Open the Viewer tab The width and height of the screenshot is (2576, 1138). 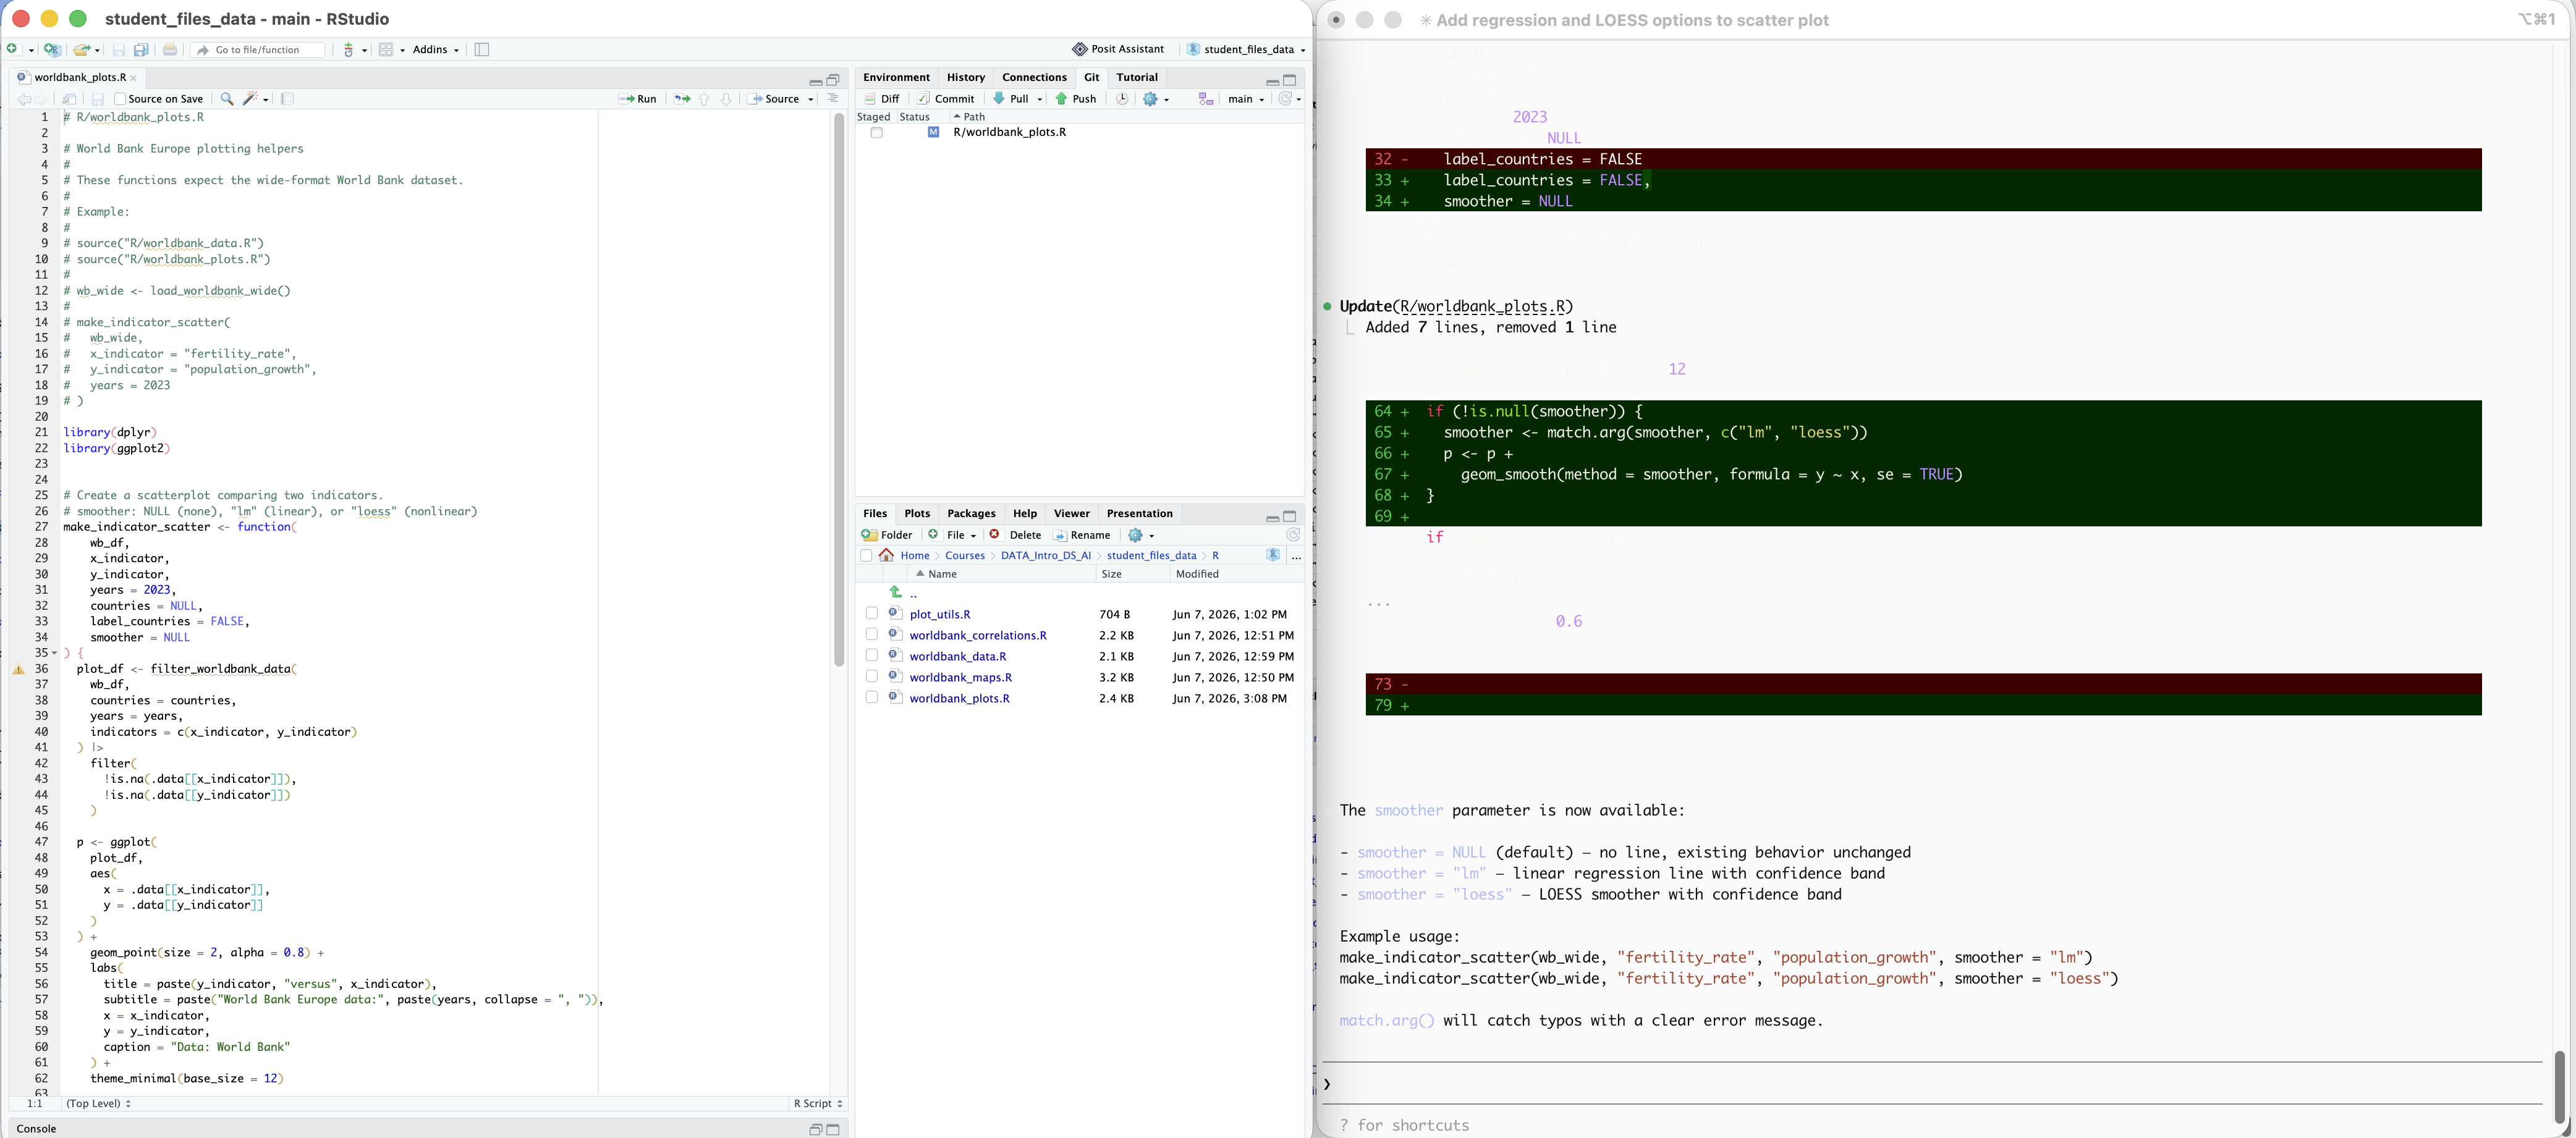(1071, 513)
